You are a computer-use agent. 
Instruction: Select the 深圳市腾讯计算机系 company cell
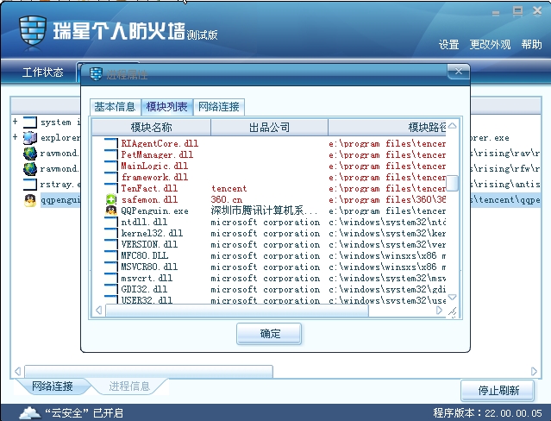click(264, 210)
